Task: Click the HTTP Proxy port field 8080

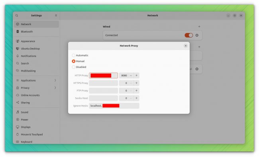Action: 124,76
